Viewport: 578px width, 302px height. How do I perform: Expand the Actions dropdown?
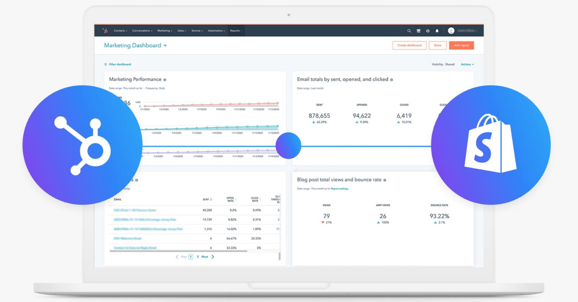coord(467,64)
